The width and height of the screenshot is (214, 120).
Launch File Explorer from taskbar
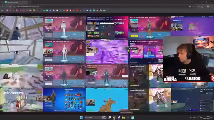tap(123, 118)
